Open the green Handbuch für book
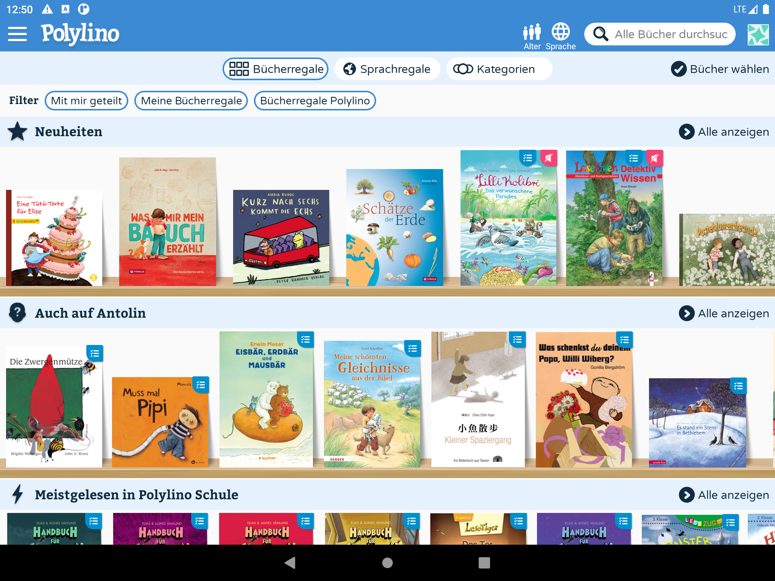The image size is (775, 581). (54, 529)
